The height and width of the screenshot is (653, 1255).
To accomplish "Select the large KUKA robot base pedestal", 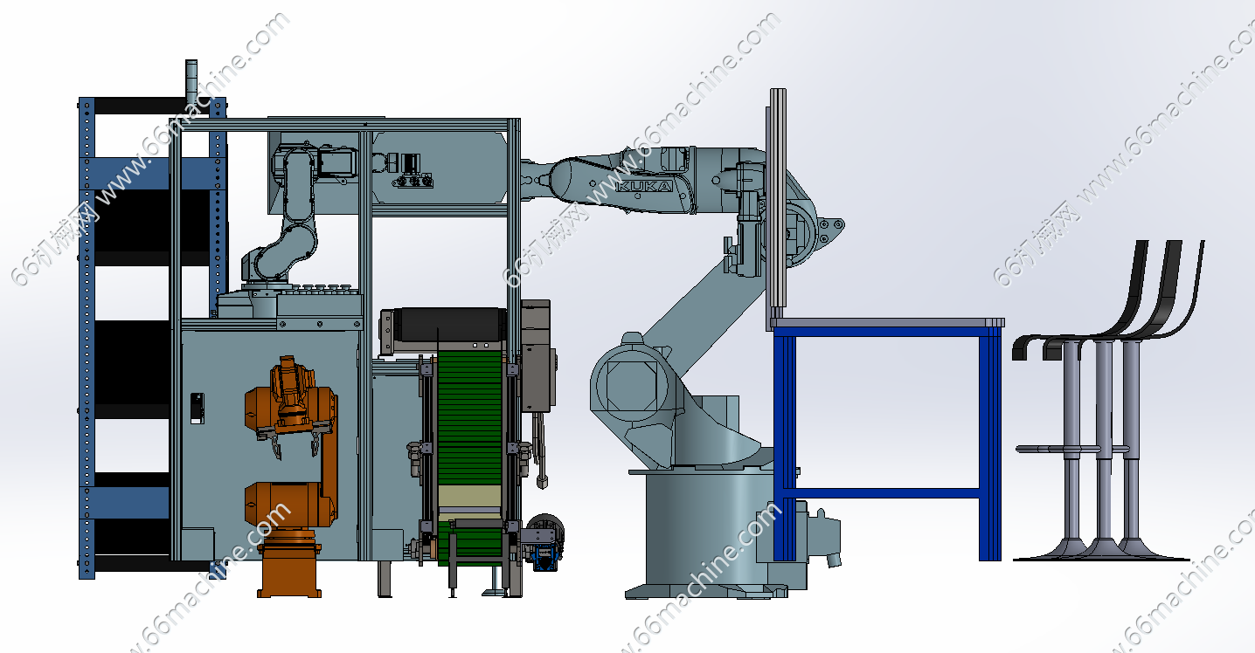I will [708, 533].
